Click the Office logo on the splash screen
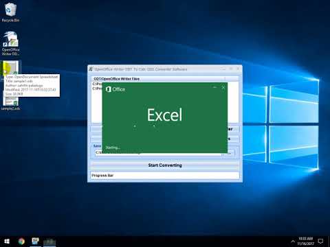 coord(115,89)
